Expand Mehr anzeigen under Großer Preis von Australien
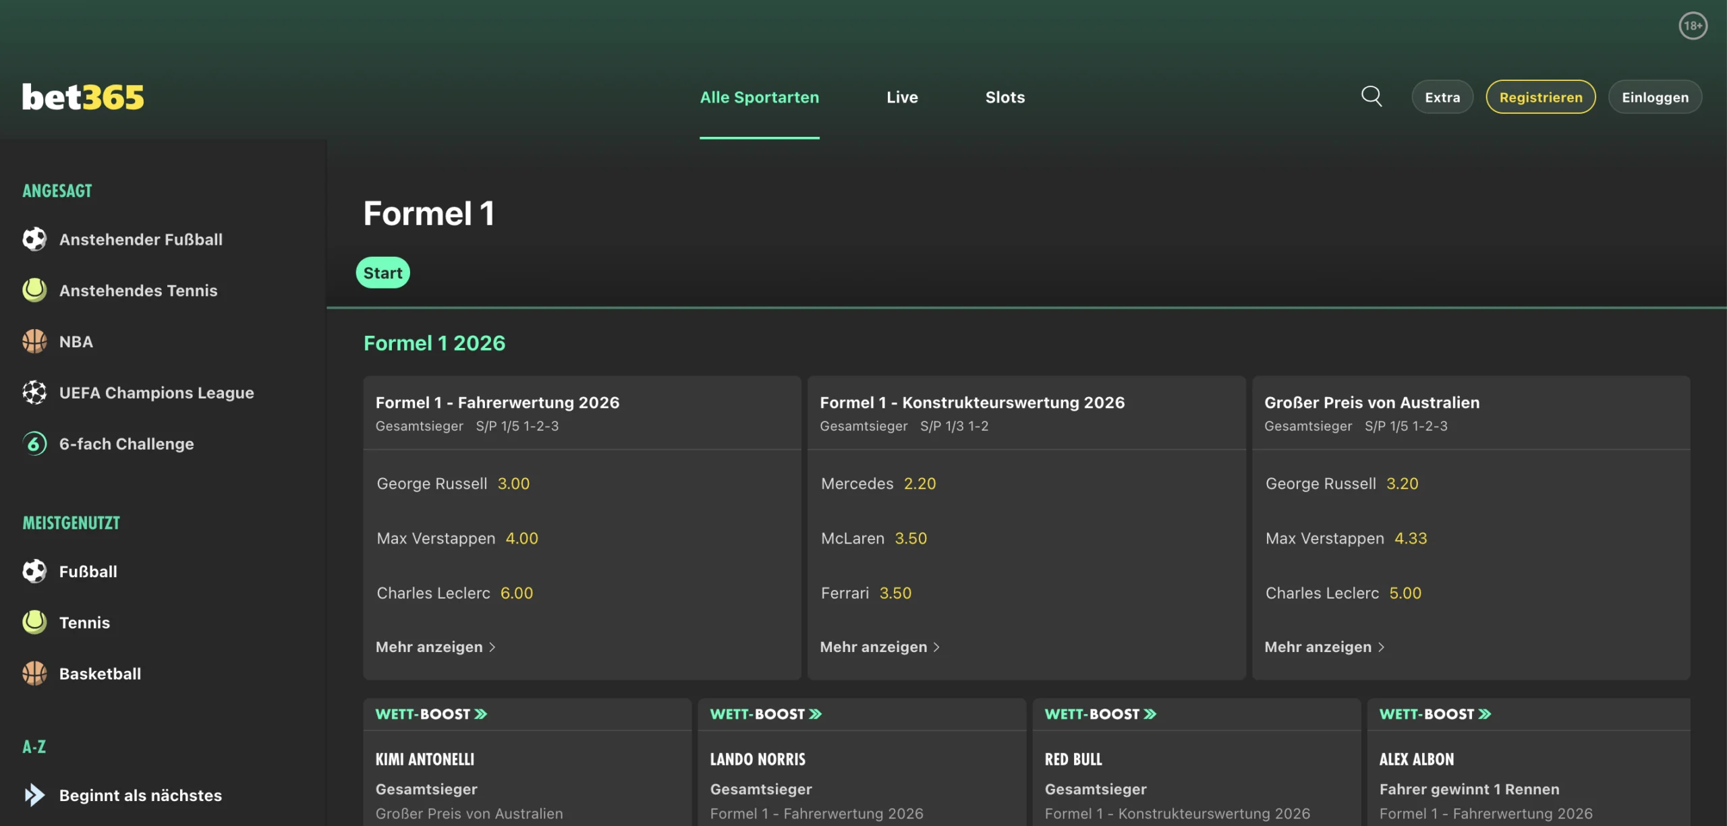The image size is (1727, 826). tap(1324, 647)
